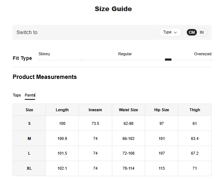Click the Oversized fit label
This screenshot has height=179, width=218.
click(x=203, y=54)
